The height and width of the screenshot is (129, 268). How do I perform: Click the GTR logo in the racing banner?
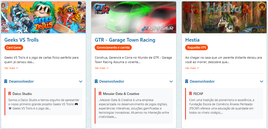click(101, 8)
